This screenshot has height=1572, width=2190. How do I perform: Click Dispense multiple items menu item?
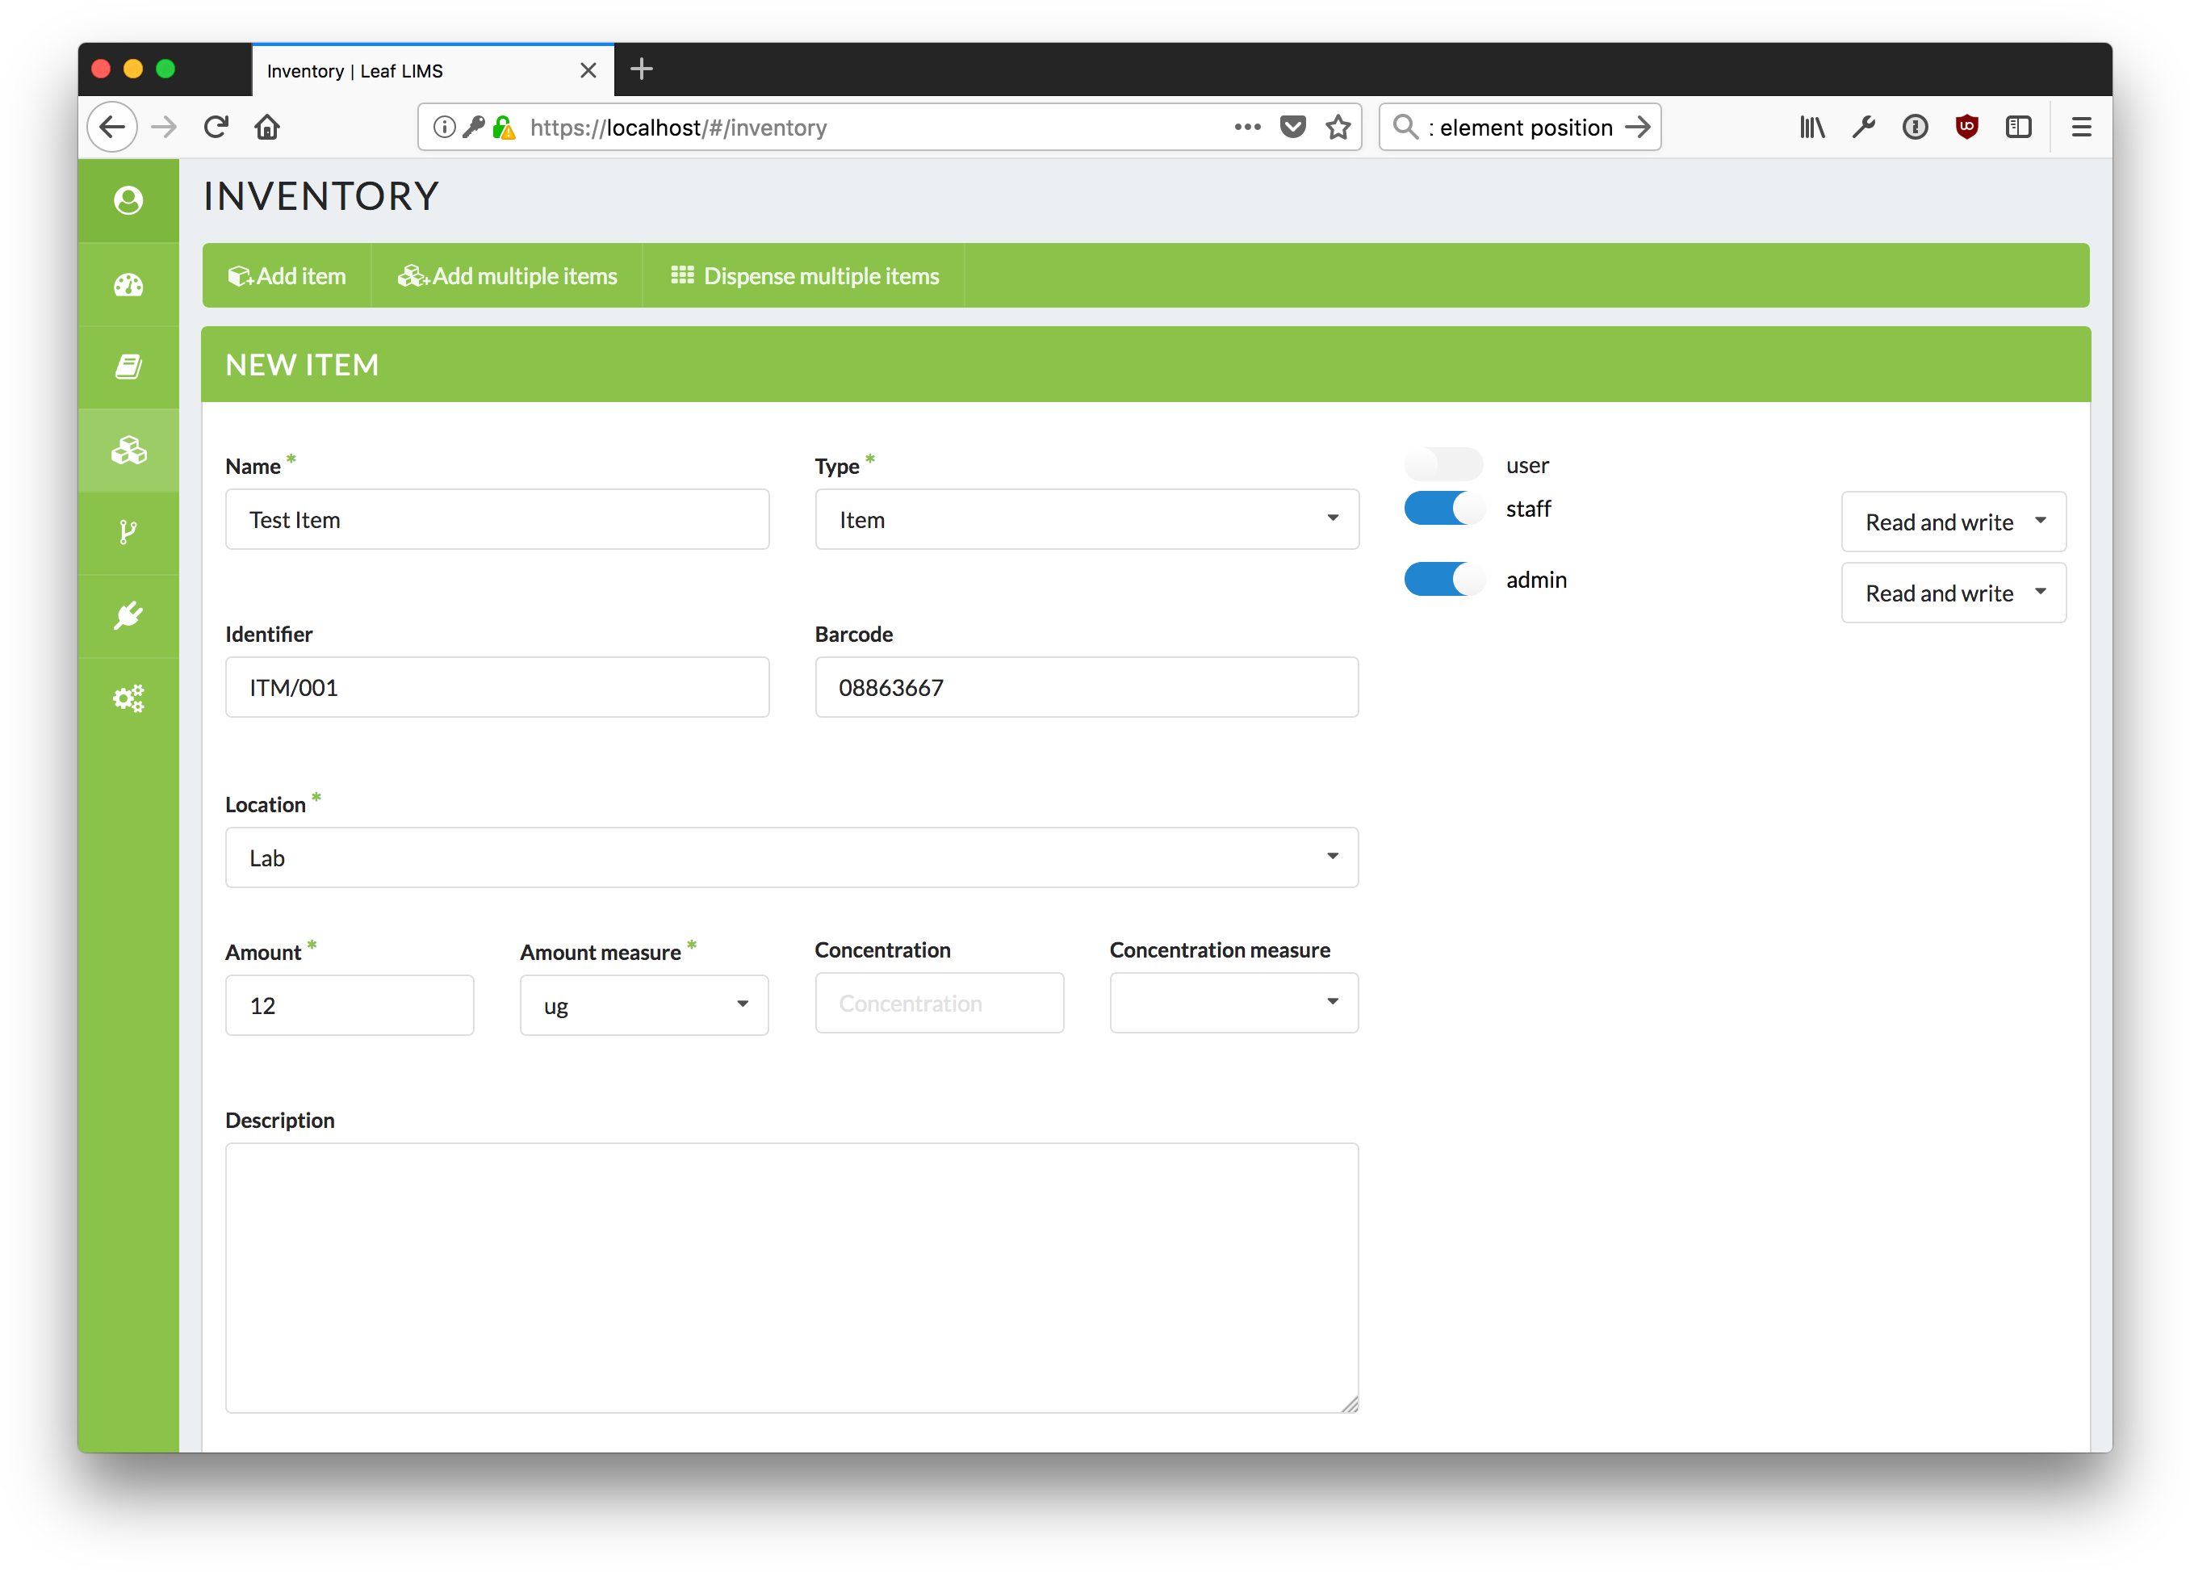804,276
